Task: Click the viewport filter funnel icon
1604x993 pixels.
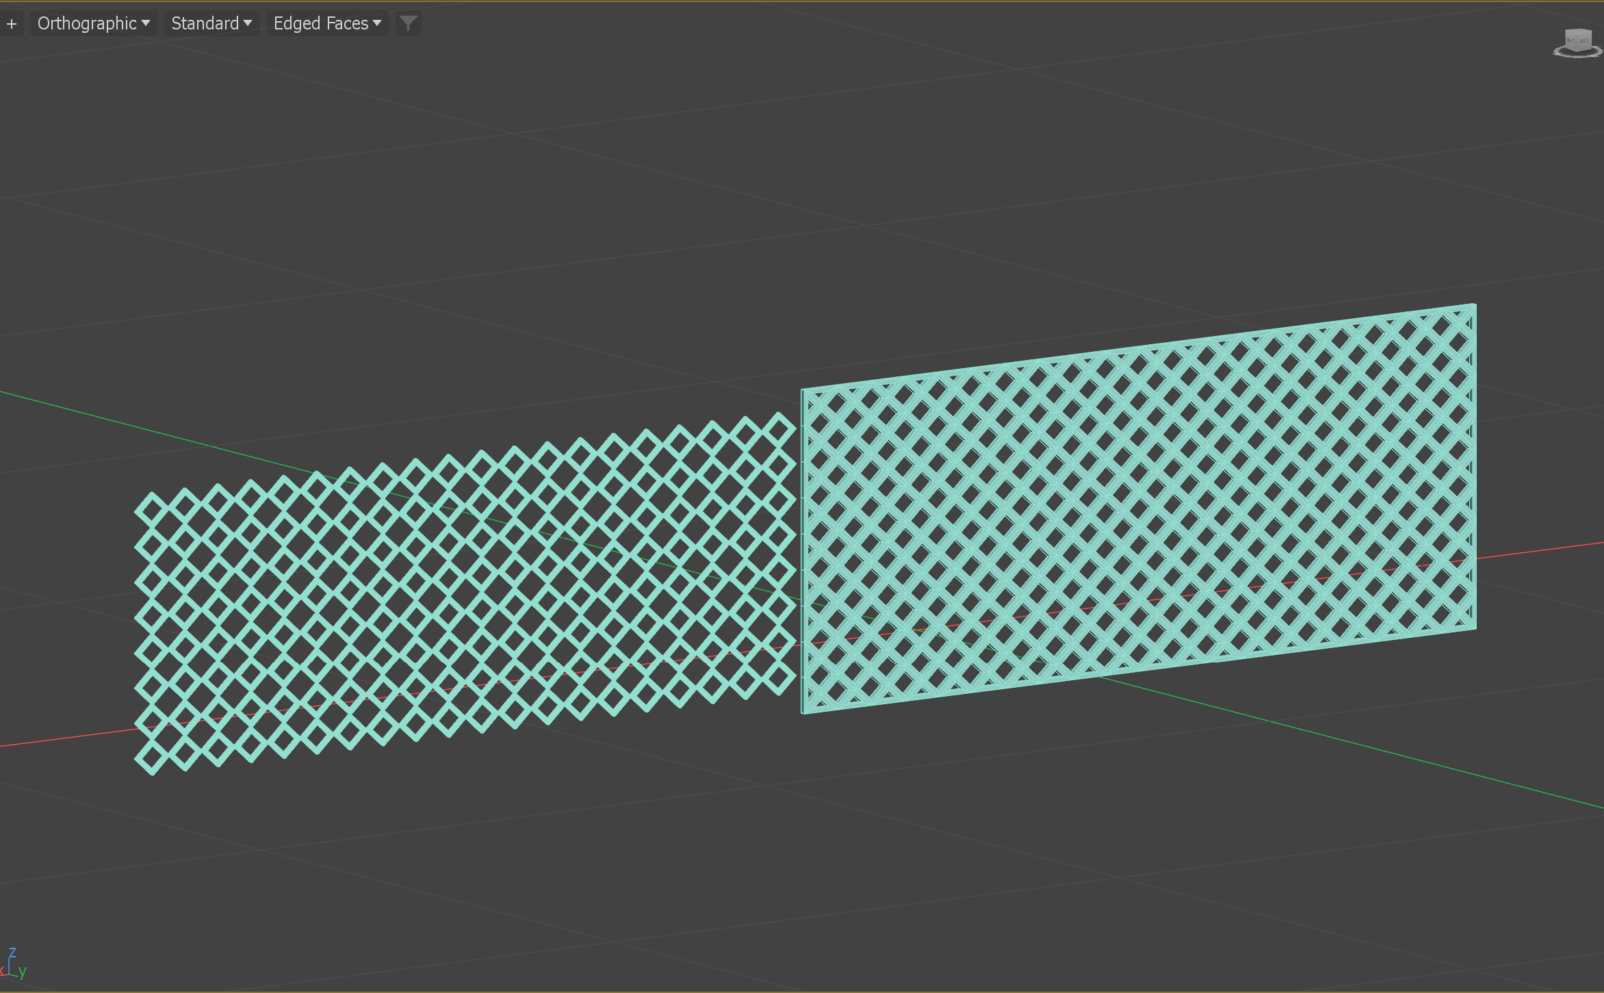Action: pos(409,24)
